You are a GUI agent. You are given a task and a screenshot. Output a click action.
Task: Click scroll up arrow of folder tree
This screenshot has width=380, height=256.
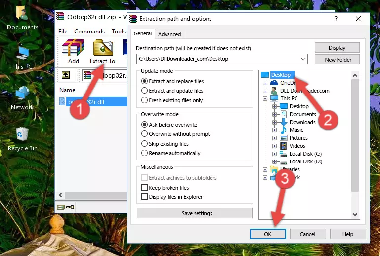[355, 75]
